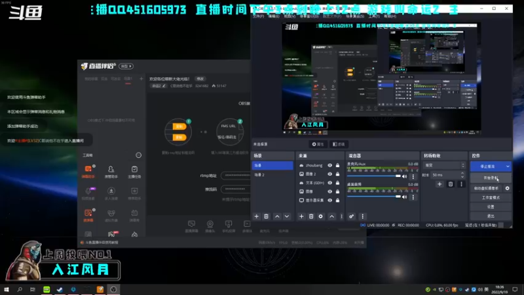The width and height of the screenshot is (524, 295).
Task: Open the 视图(V) menu in OBS
Action: 290,16
